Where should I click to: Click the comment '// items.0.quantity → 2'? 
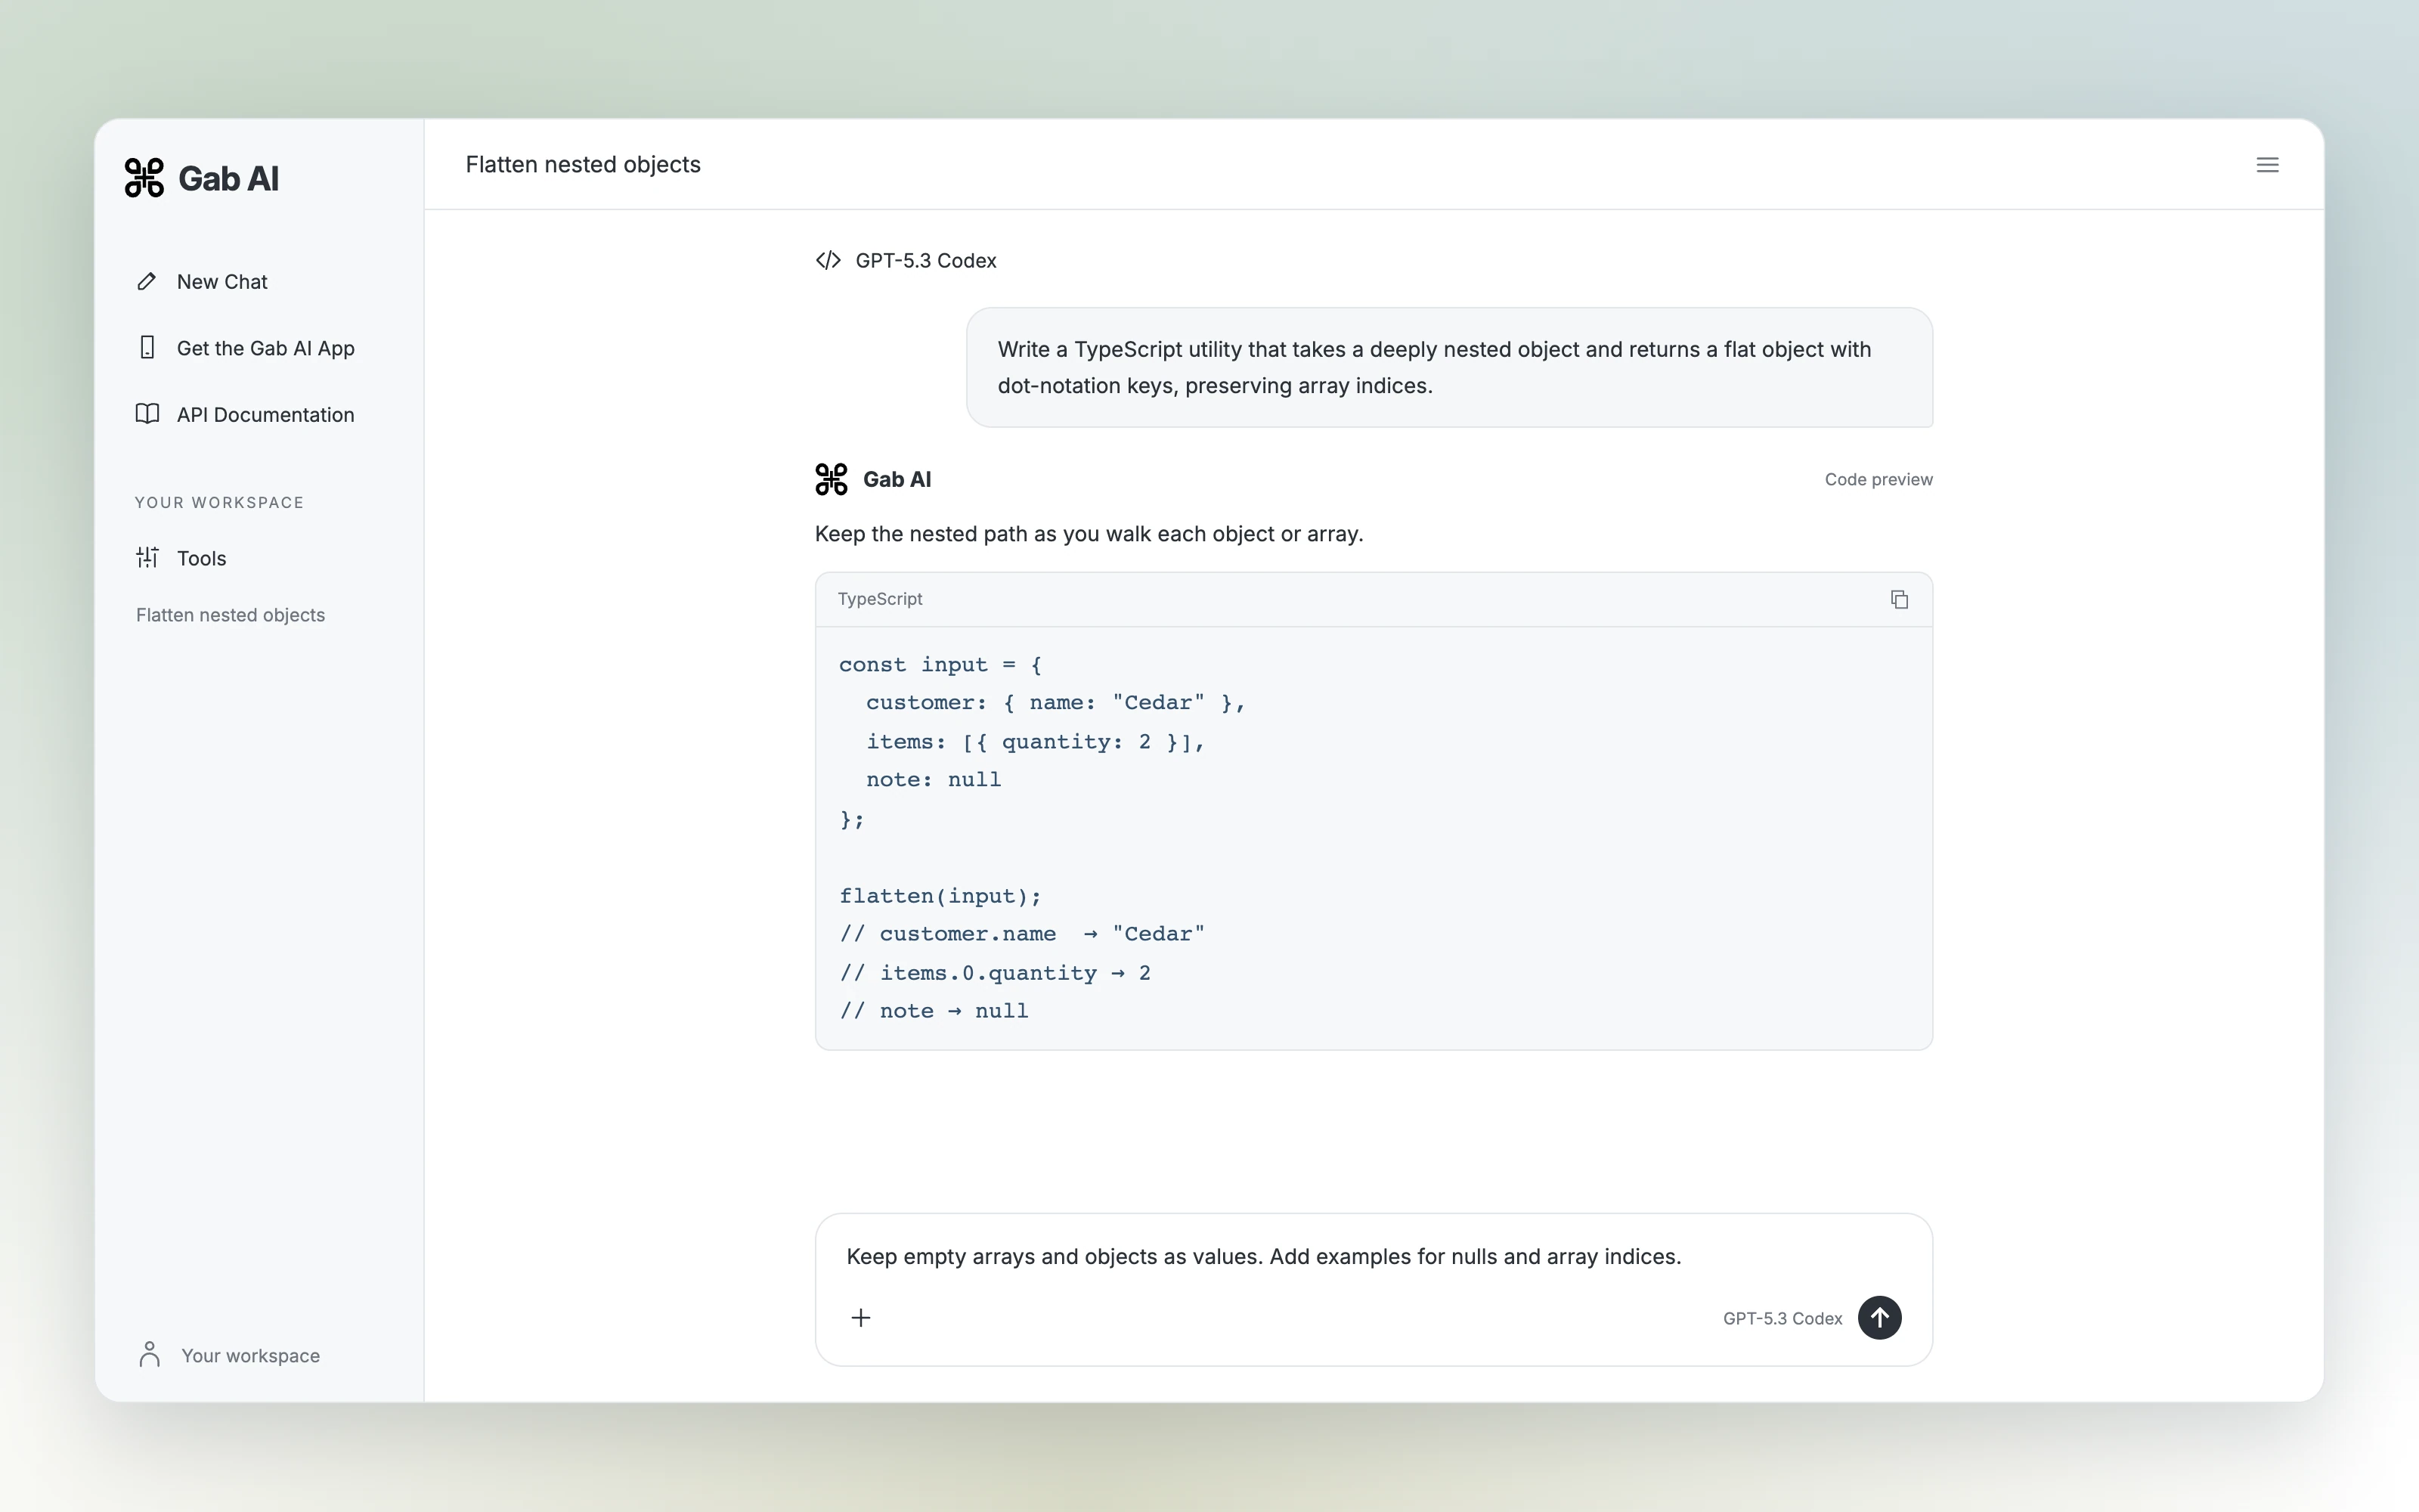995,973
